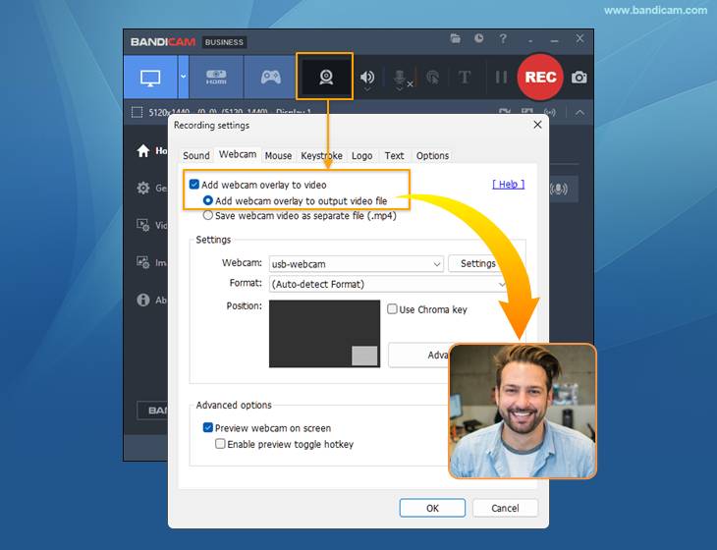
Task: Open the Webcam device dropdown usb-webcam
Action: [357, 264]
